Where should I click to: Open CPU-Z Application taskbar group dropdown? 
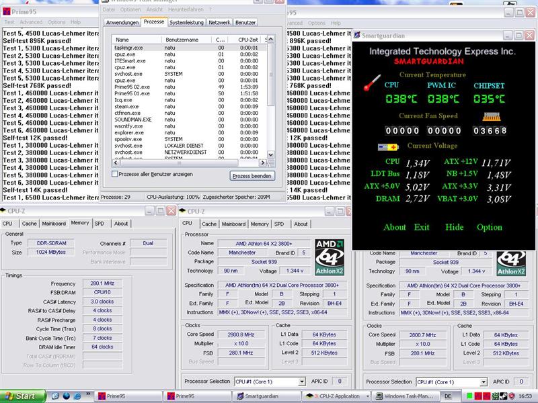[368, 396]
